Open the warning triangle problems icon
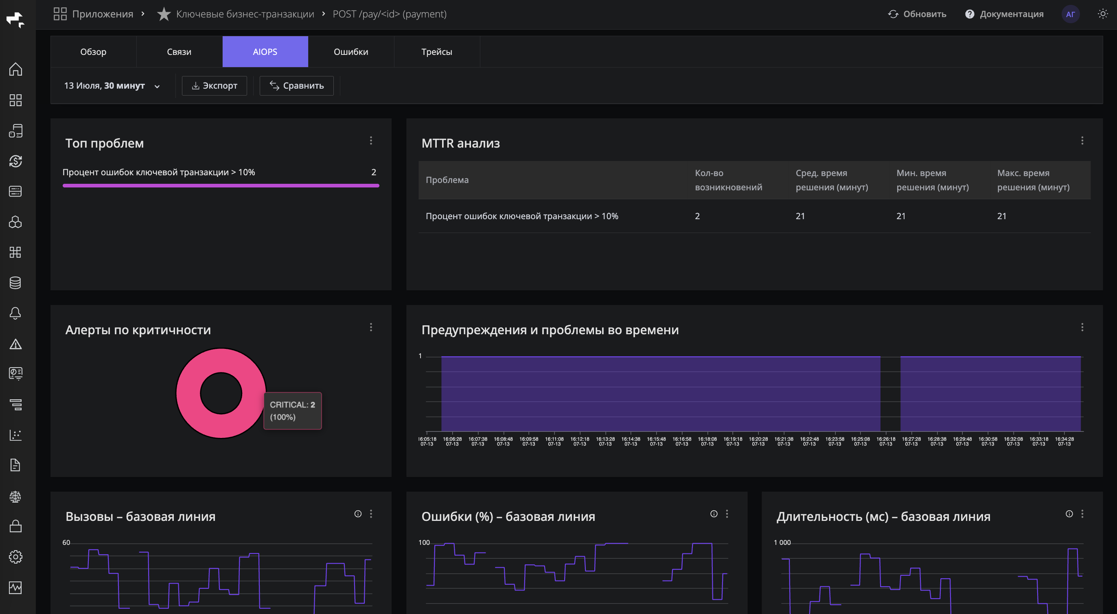 click(x=15, y=344)
